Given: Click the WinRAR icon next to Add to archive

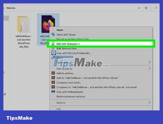Looking at the screenshot, I should pyautogui.click(x=53, y=73).
